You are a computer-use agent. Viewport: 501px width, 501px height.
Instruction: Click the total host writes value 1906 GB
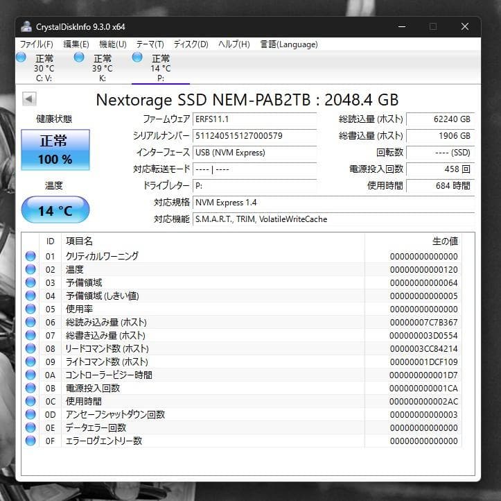point(440,136)
